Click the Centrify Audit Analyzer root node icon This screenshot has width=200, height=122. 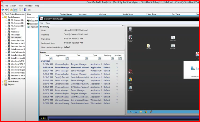pyautogui.click(x=3, y=14)
